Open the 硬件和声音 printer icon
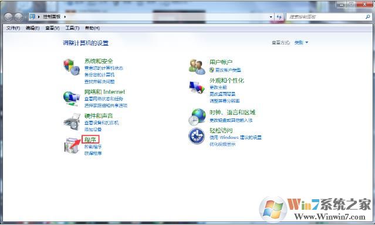The width and height of the screenshot is (375, 225). [x=72, y=121]
